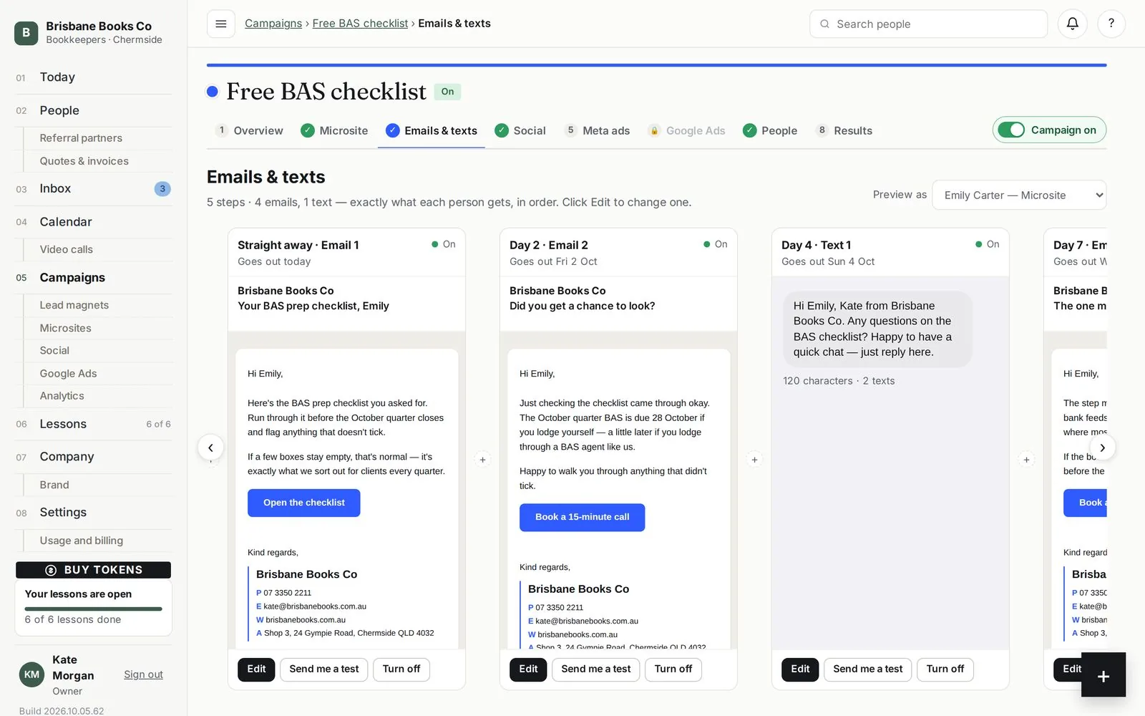The width and height of the screenshot is (1145, 716).
Task: Go to previous step with left arrow
Action: point(210,447)
